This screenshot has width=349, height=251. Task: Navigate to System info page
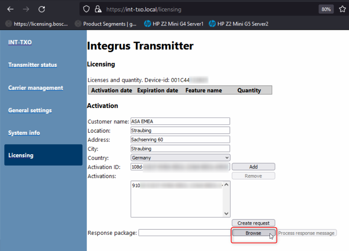click(24, 133)
